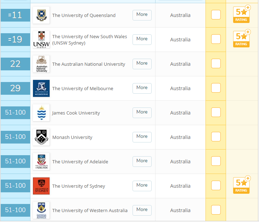Expand More for University of New South Wales
Screen dimensions: 259x222
(x=142, y=39)
